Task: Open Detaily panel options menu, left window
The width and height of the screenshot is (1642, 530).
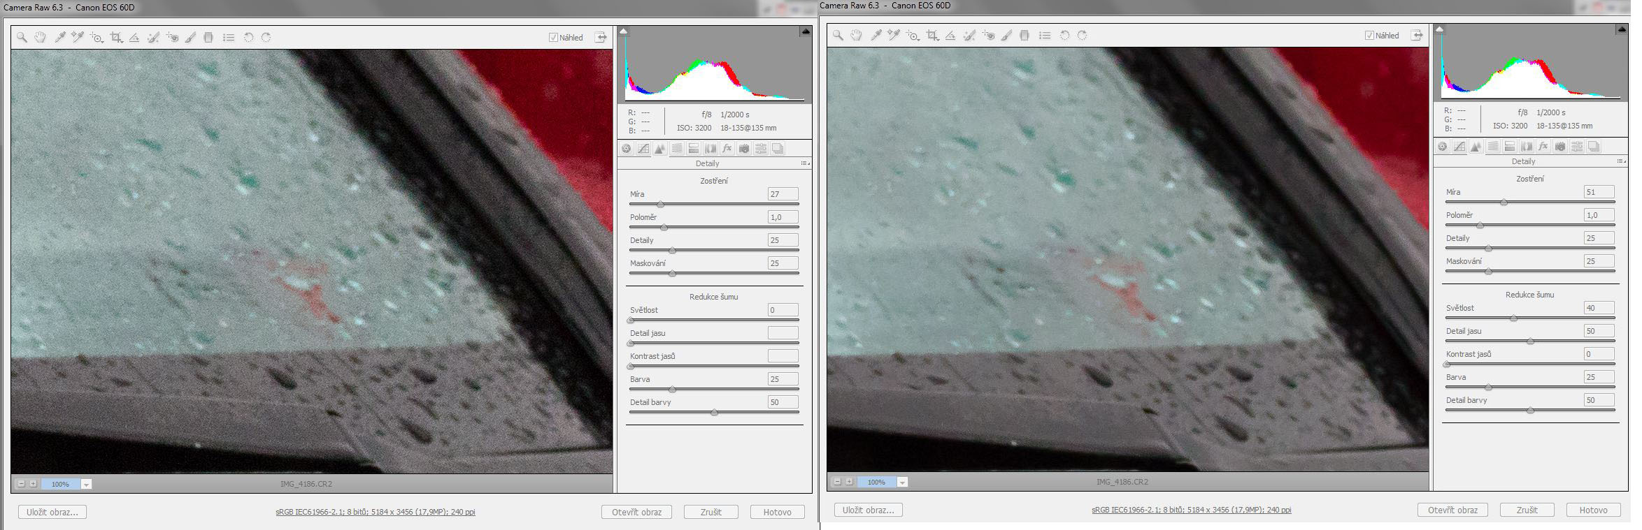Action: (805, 163)
